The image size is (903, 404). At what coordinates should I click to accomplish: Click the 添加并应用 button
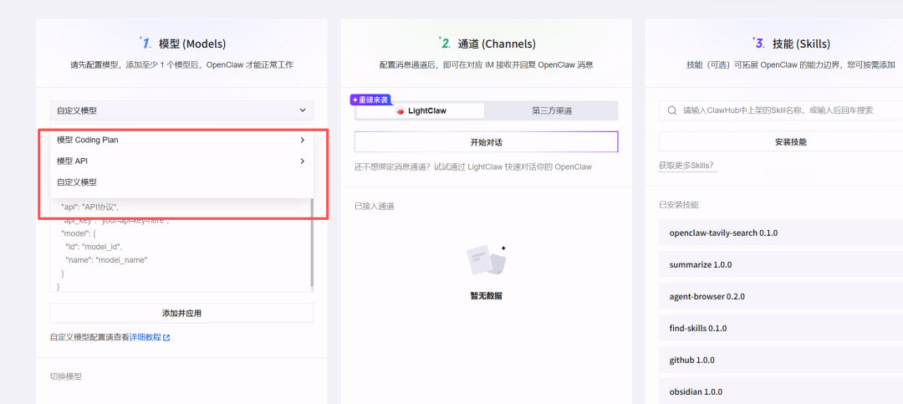click(181, 313)
